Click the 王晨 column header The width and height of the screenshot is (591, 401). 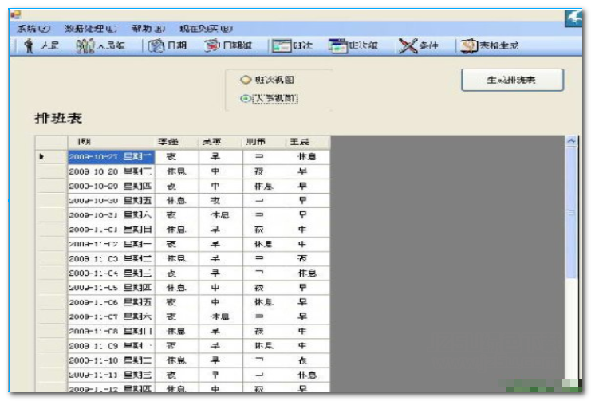point(308,142)
